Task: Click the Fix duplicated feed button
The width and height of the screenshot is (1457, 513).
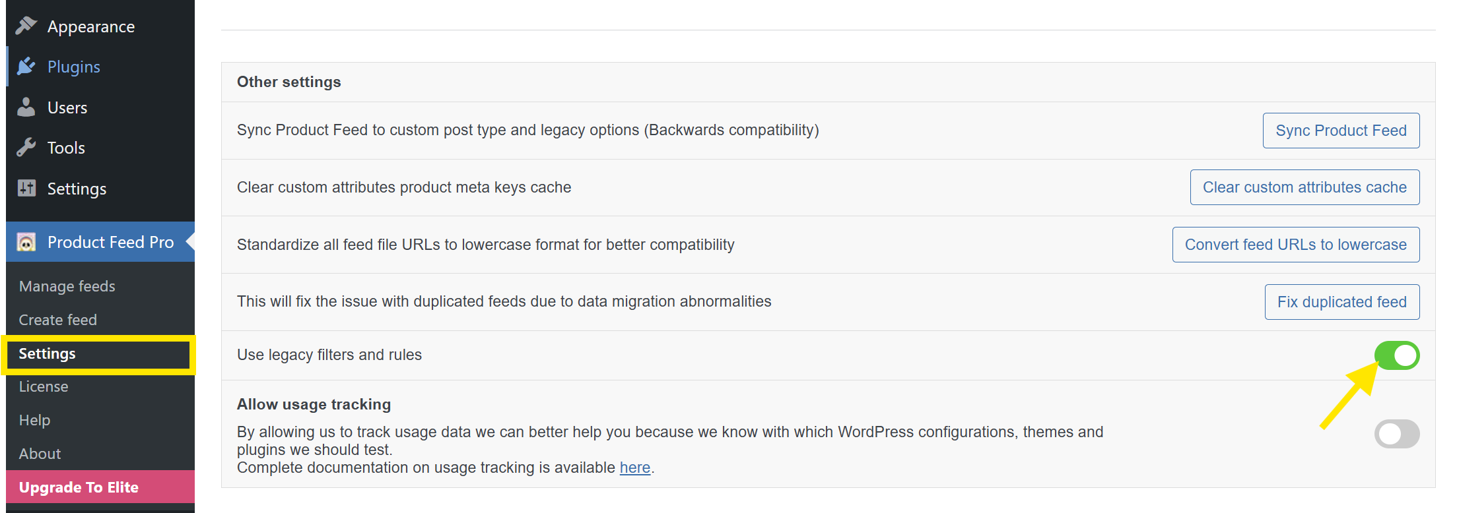Action: pos(1342,302)
